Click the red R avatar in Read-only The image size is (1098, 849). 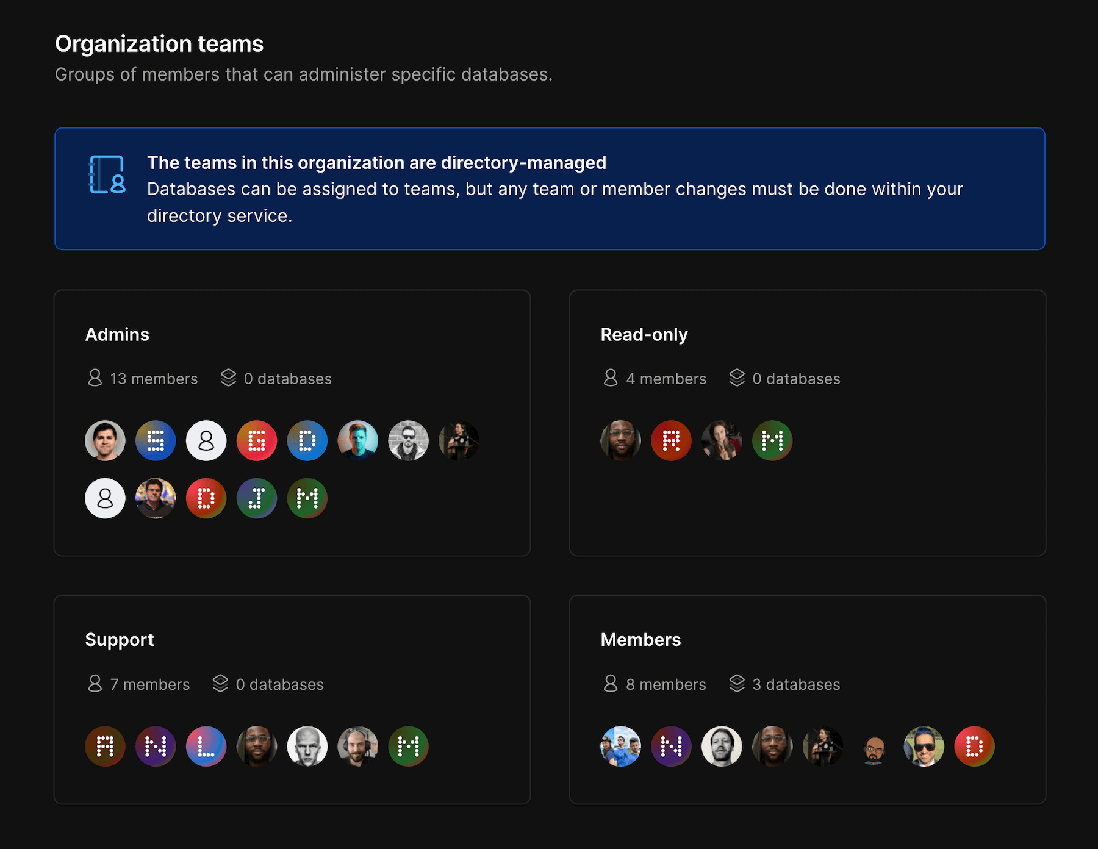click(671, 440)
